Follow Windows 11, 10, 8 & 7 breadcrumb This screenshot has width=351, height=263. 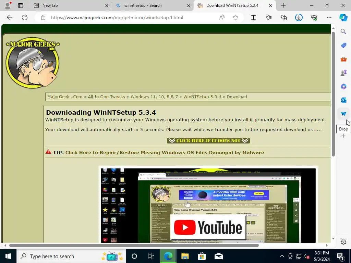tap(154, 97)
